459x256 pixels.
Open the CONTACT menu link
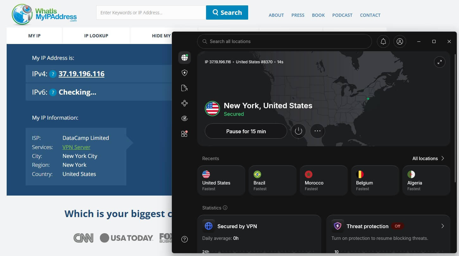370,15
